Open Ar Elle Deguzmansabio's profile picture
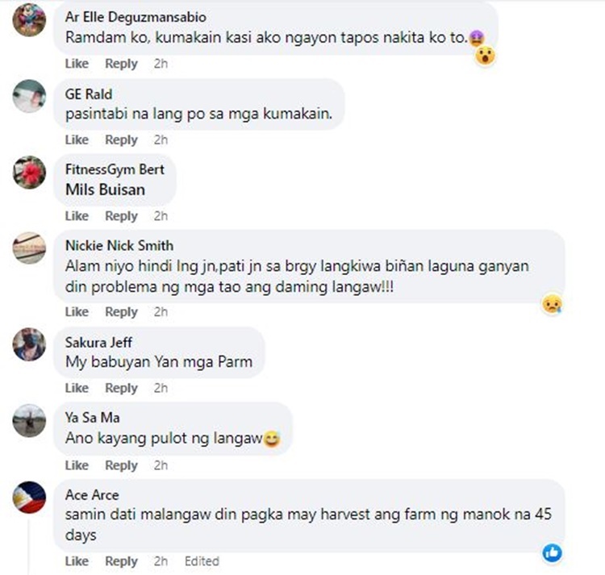605x575 pixels. [29, 20]
